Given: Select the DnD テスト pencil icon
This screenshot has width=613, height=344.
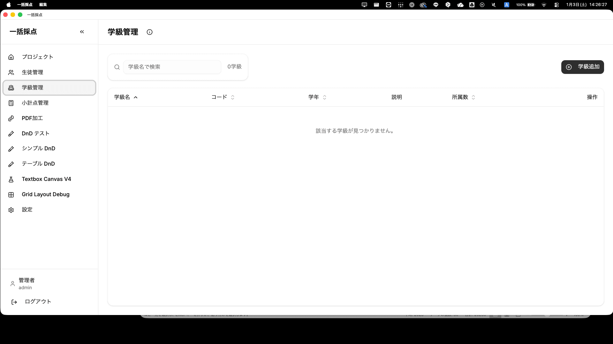Looking at the screenshot, I should click(11, 133).
